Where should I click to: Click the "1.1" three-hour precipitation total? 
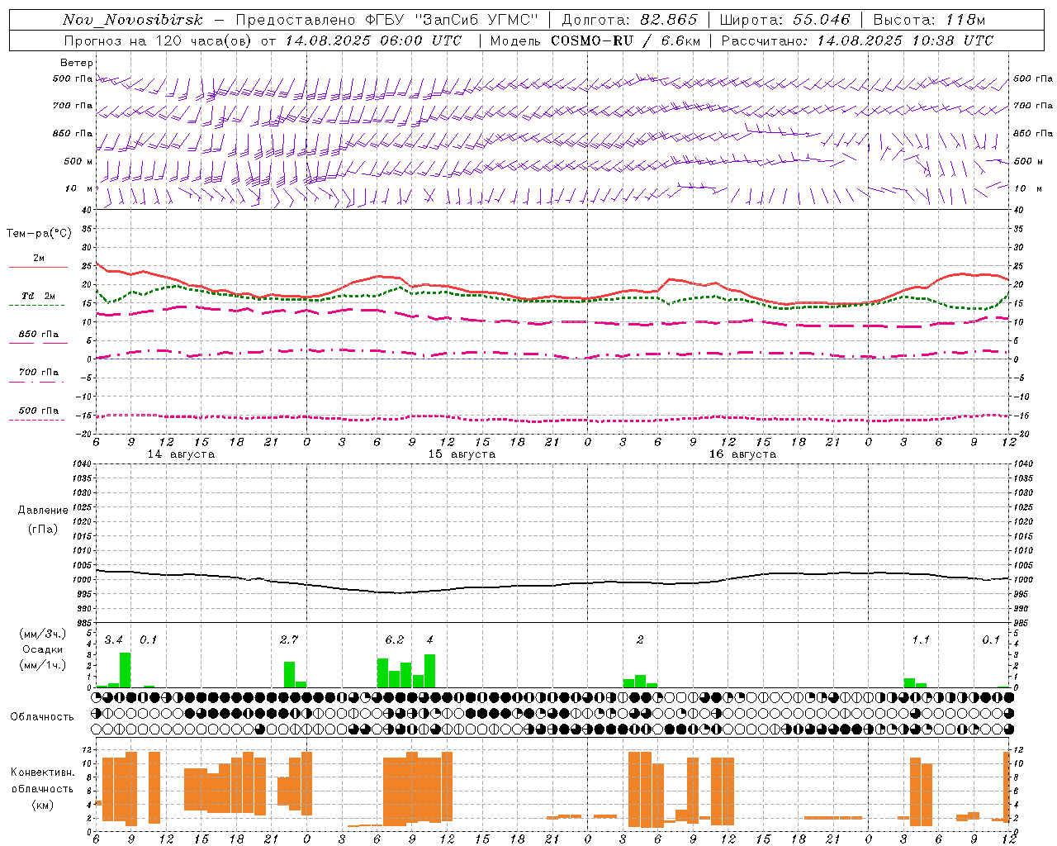(x=921, y=640)
